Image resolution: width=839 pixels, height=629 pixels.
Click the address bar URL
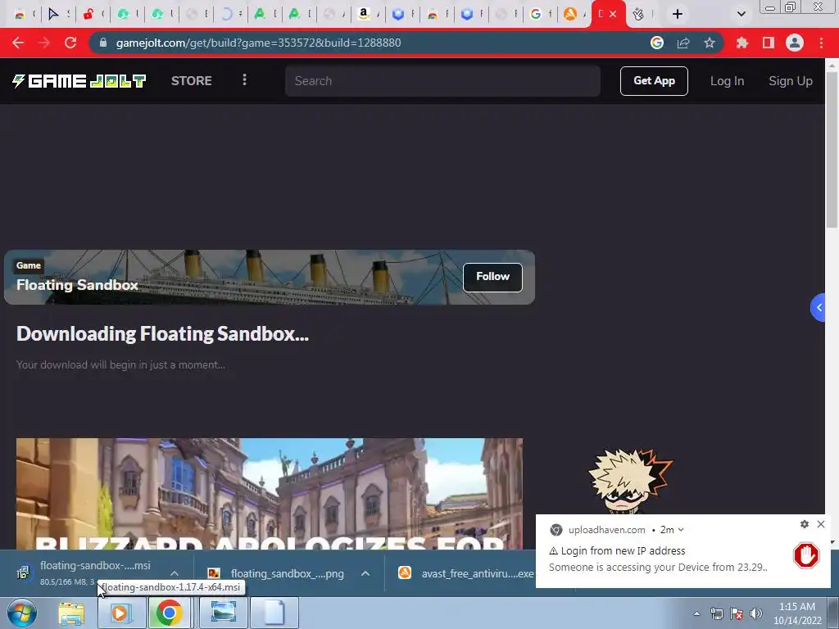tap(258, 43)
